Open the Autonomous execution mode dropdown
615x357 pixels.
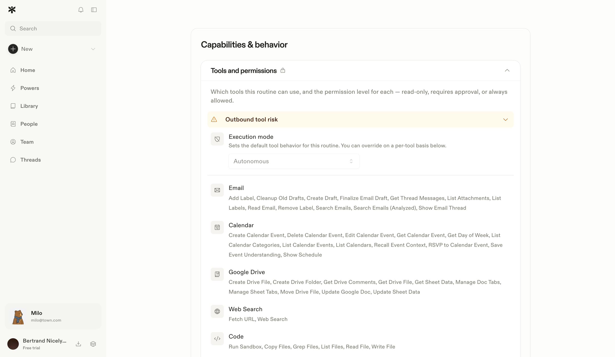(294, 161)
